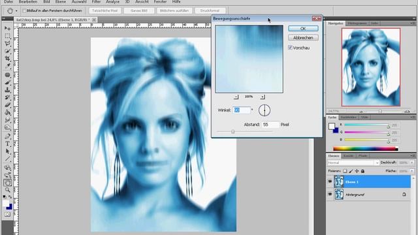Open the Navigator panel options menu

pos(413,23)
